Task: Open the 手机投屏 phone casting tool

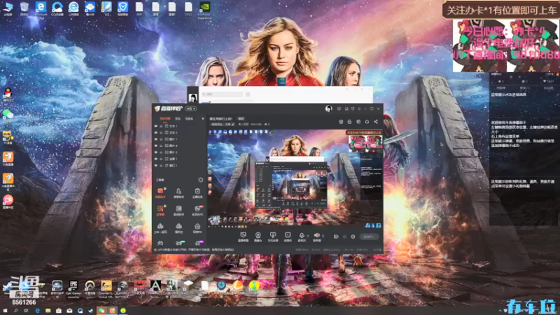Action: [273, 237]
